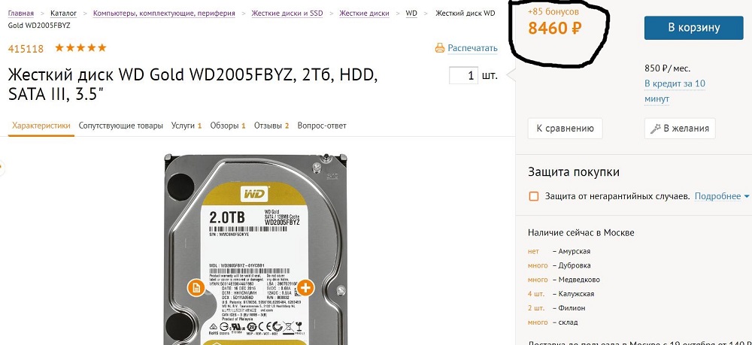Expand the Подробнее dropdown arrow

(x=746, y=196)
